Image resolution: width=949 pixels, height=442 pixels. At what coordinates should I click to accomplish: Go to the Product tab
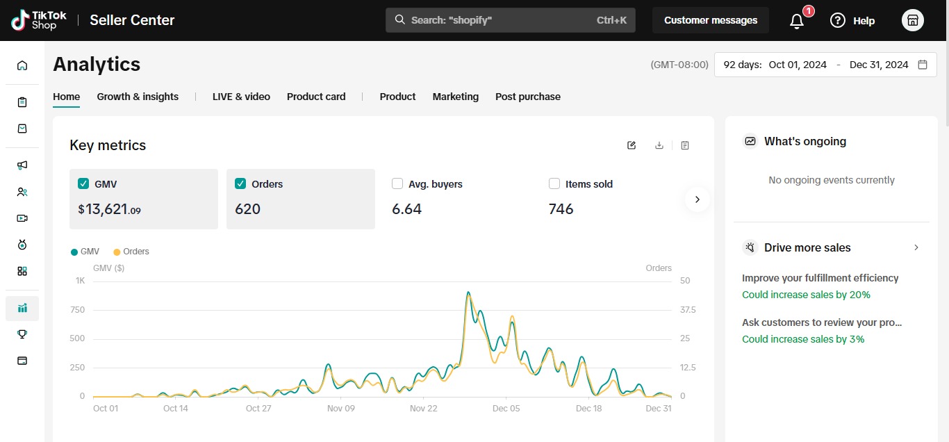tap(397, 97)
